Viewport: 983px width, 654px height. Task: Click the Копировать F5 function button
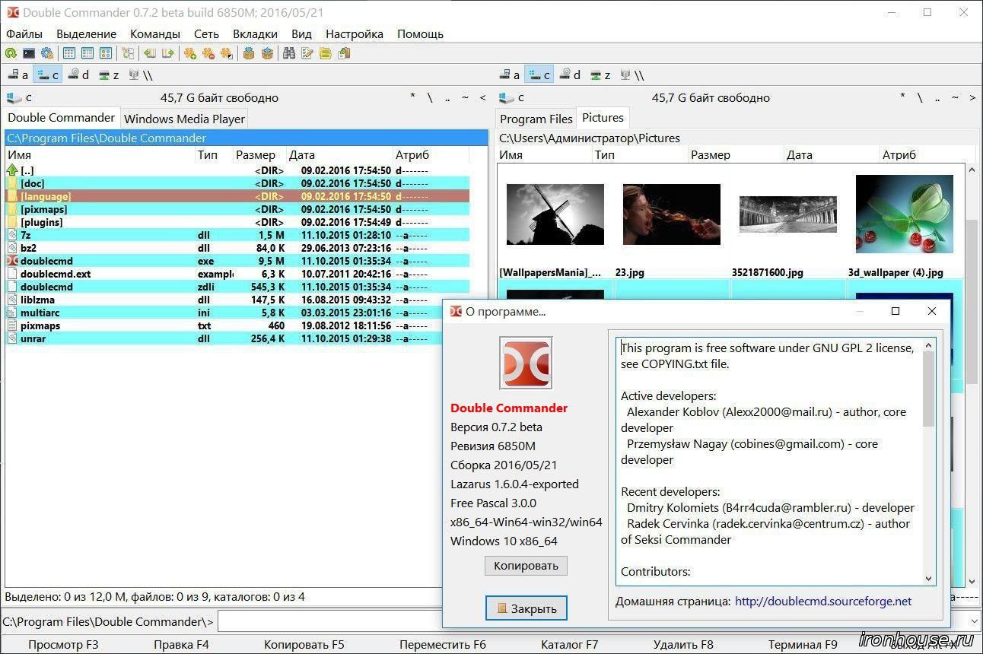coord(304,644)
